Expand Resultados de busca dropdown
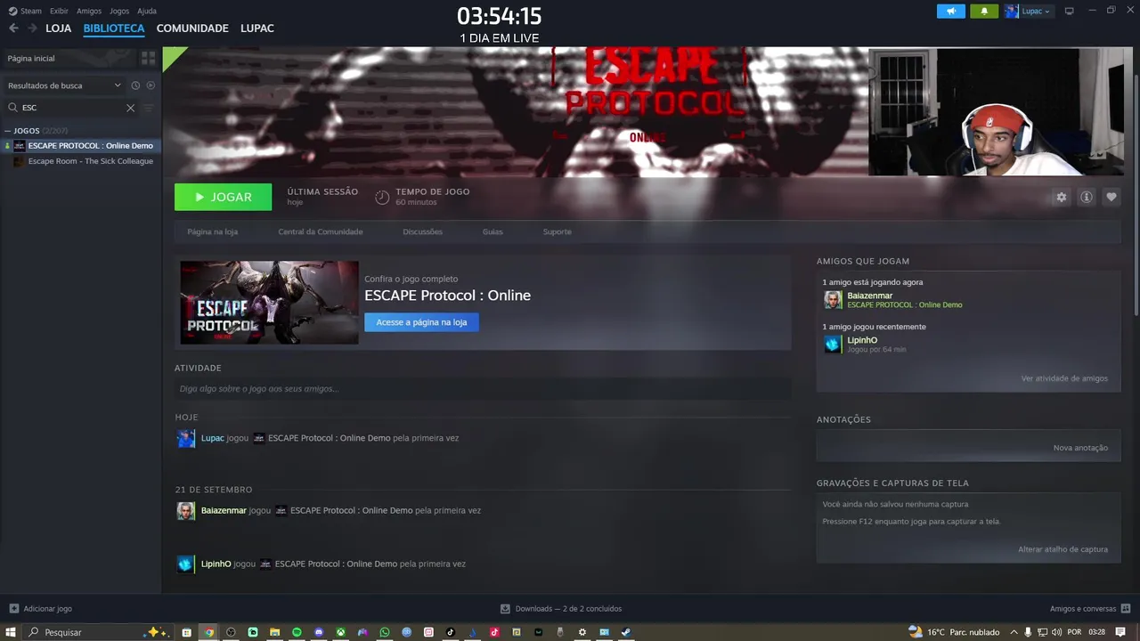This screenshot has height=641, width=1140. click(64, 85)
